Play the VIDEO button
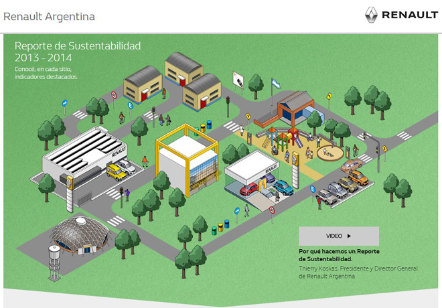 (338, 236)
